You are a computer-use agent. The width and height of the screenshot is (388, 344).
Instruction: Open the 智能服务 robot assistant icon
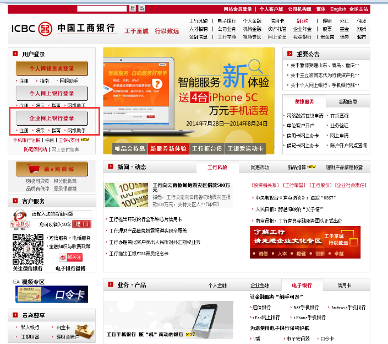coord(20,219)
